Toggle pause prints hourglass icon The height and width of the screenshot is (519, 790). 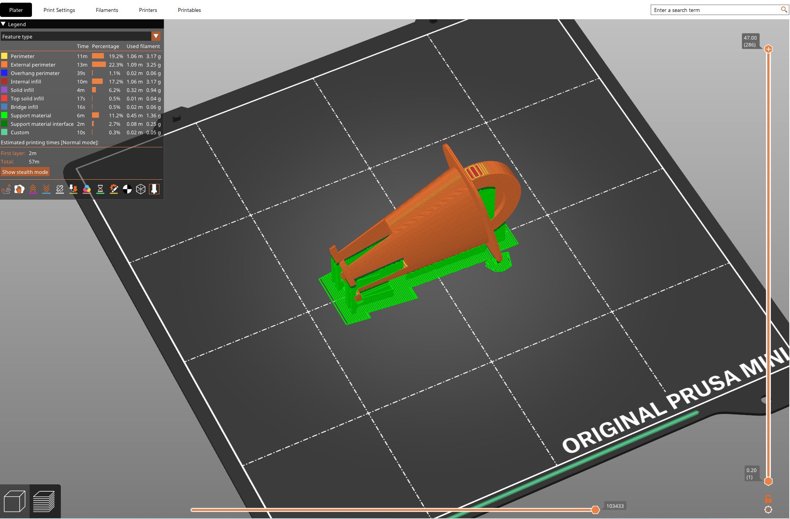click(100, 189)
